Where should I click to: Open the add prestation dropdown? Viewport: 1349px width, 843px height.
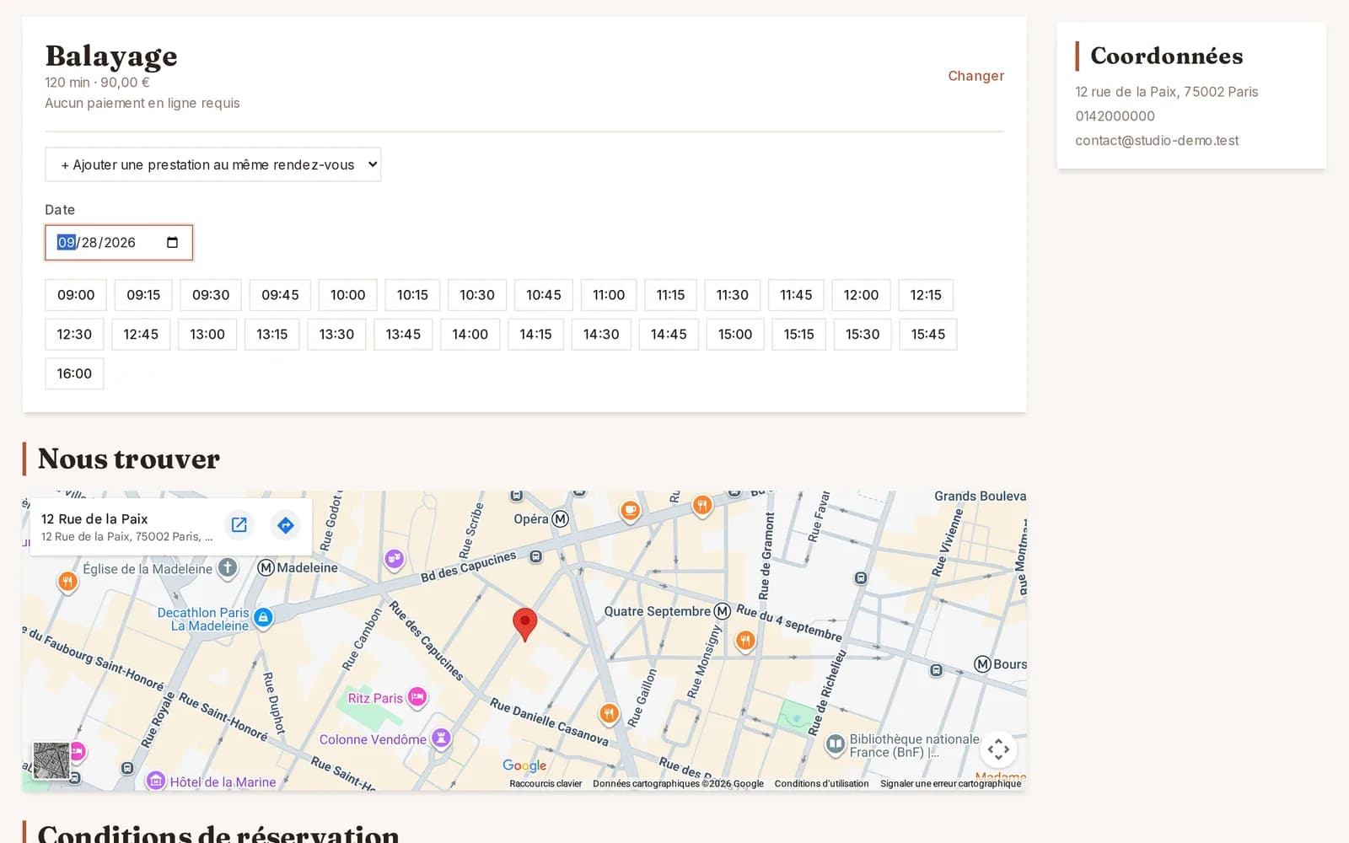point(212,164)
